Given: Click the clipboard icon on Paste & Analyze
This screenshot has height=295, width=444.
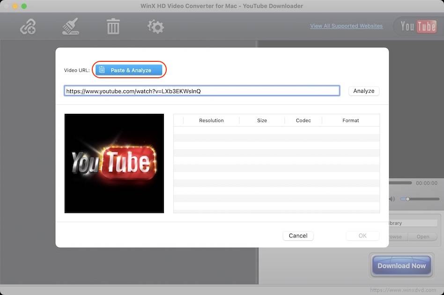Looking at the screenshot, I should pos(102,70).
